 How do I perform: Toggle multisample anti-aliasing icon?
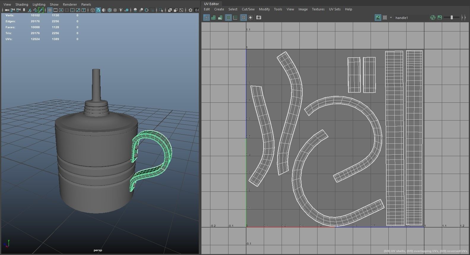tap(147, 10)
